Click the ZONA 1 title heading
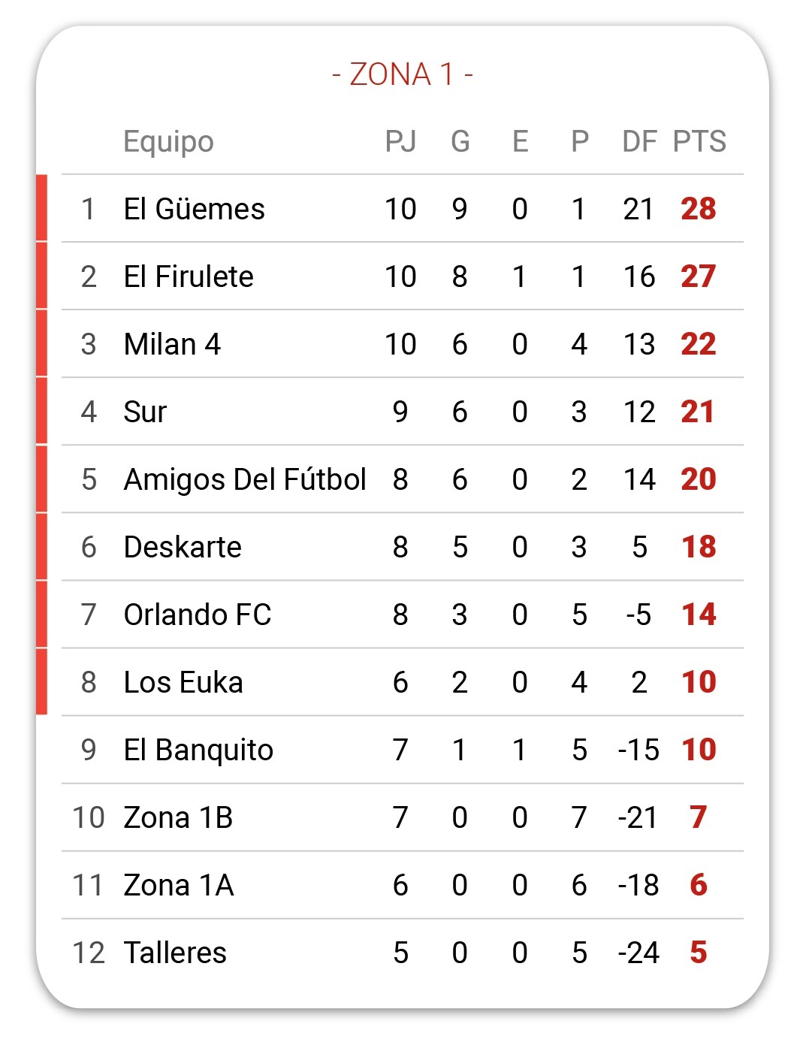This screenshot has height=1051, width=806. [403, 74]
